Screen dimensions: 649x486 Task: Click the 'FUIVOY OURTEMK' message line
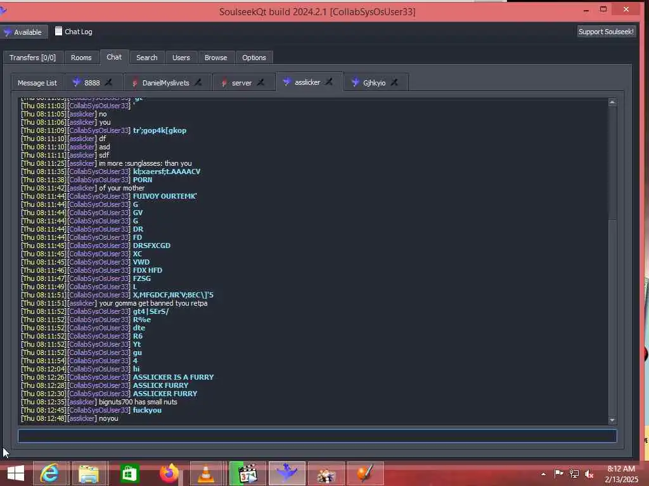coord(165,196)
